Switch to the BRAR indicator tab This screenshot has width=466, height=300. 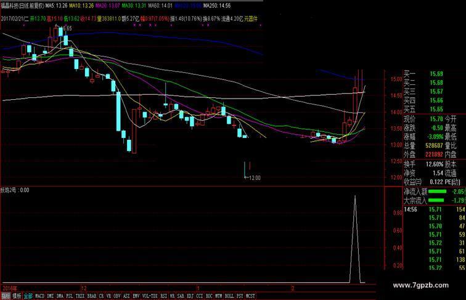pyautogui.click(x=91, y=296)
